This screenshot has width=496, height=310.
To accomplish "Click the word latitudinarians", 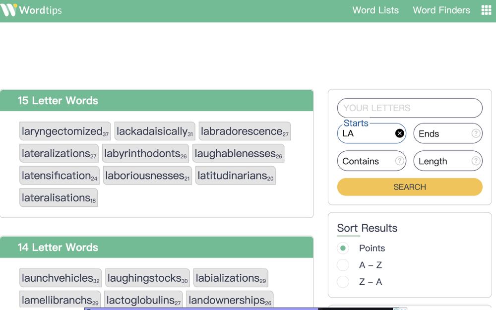I will click(x=235, y=176).
